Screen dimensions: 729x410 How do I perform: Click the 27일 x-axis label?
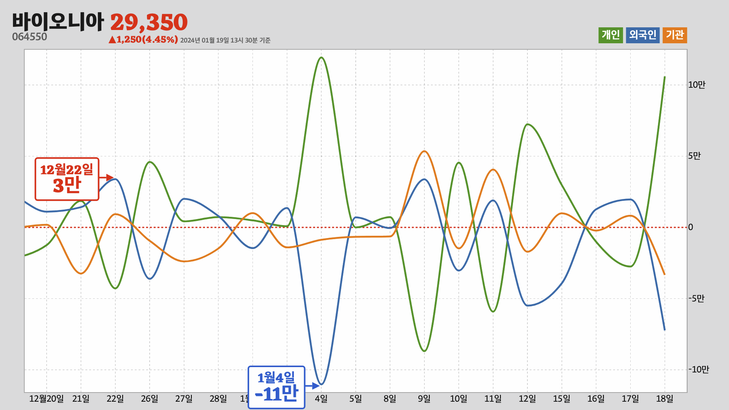[184, 399]
